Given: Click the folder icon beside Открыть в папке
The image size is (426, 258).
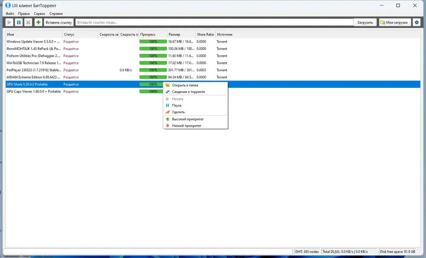Looking at the screenshot, I should pyautogui.click(x=167, y=85).
